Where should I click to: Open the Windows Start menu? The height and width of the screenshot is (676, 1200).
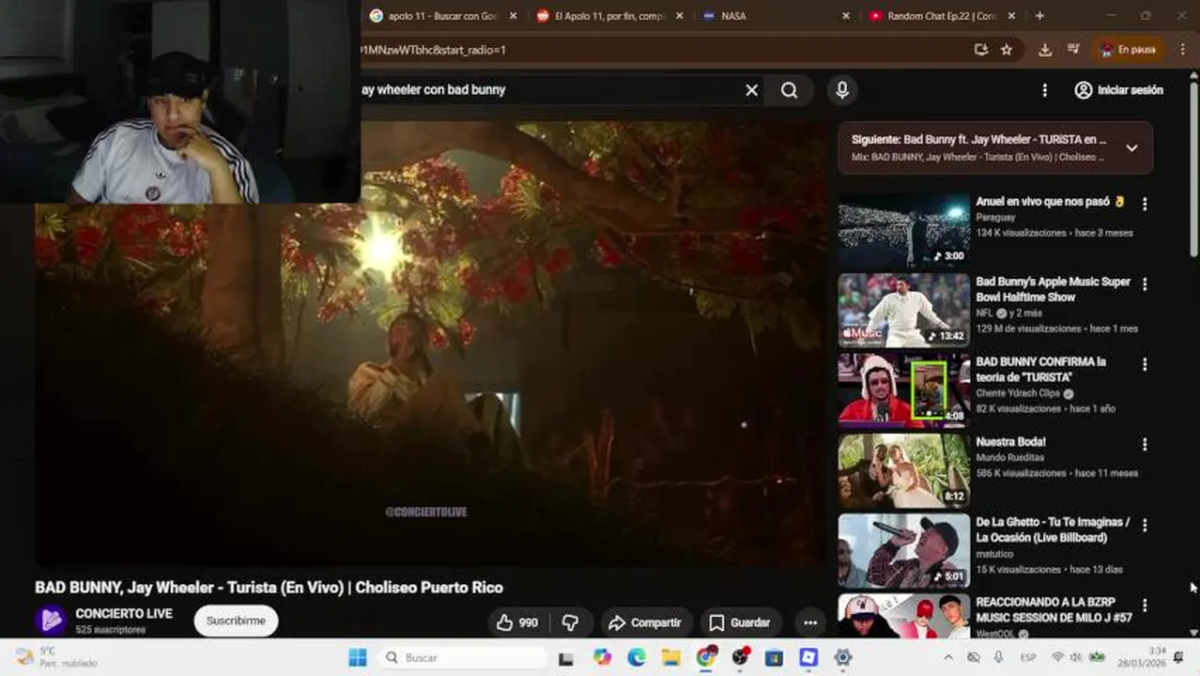pyautogui.click(x=358, y=657)
